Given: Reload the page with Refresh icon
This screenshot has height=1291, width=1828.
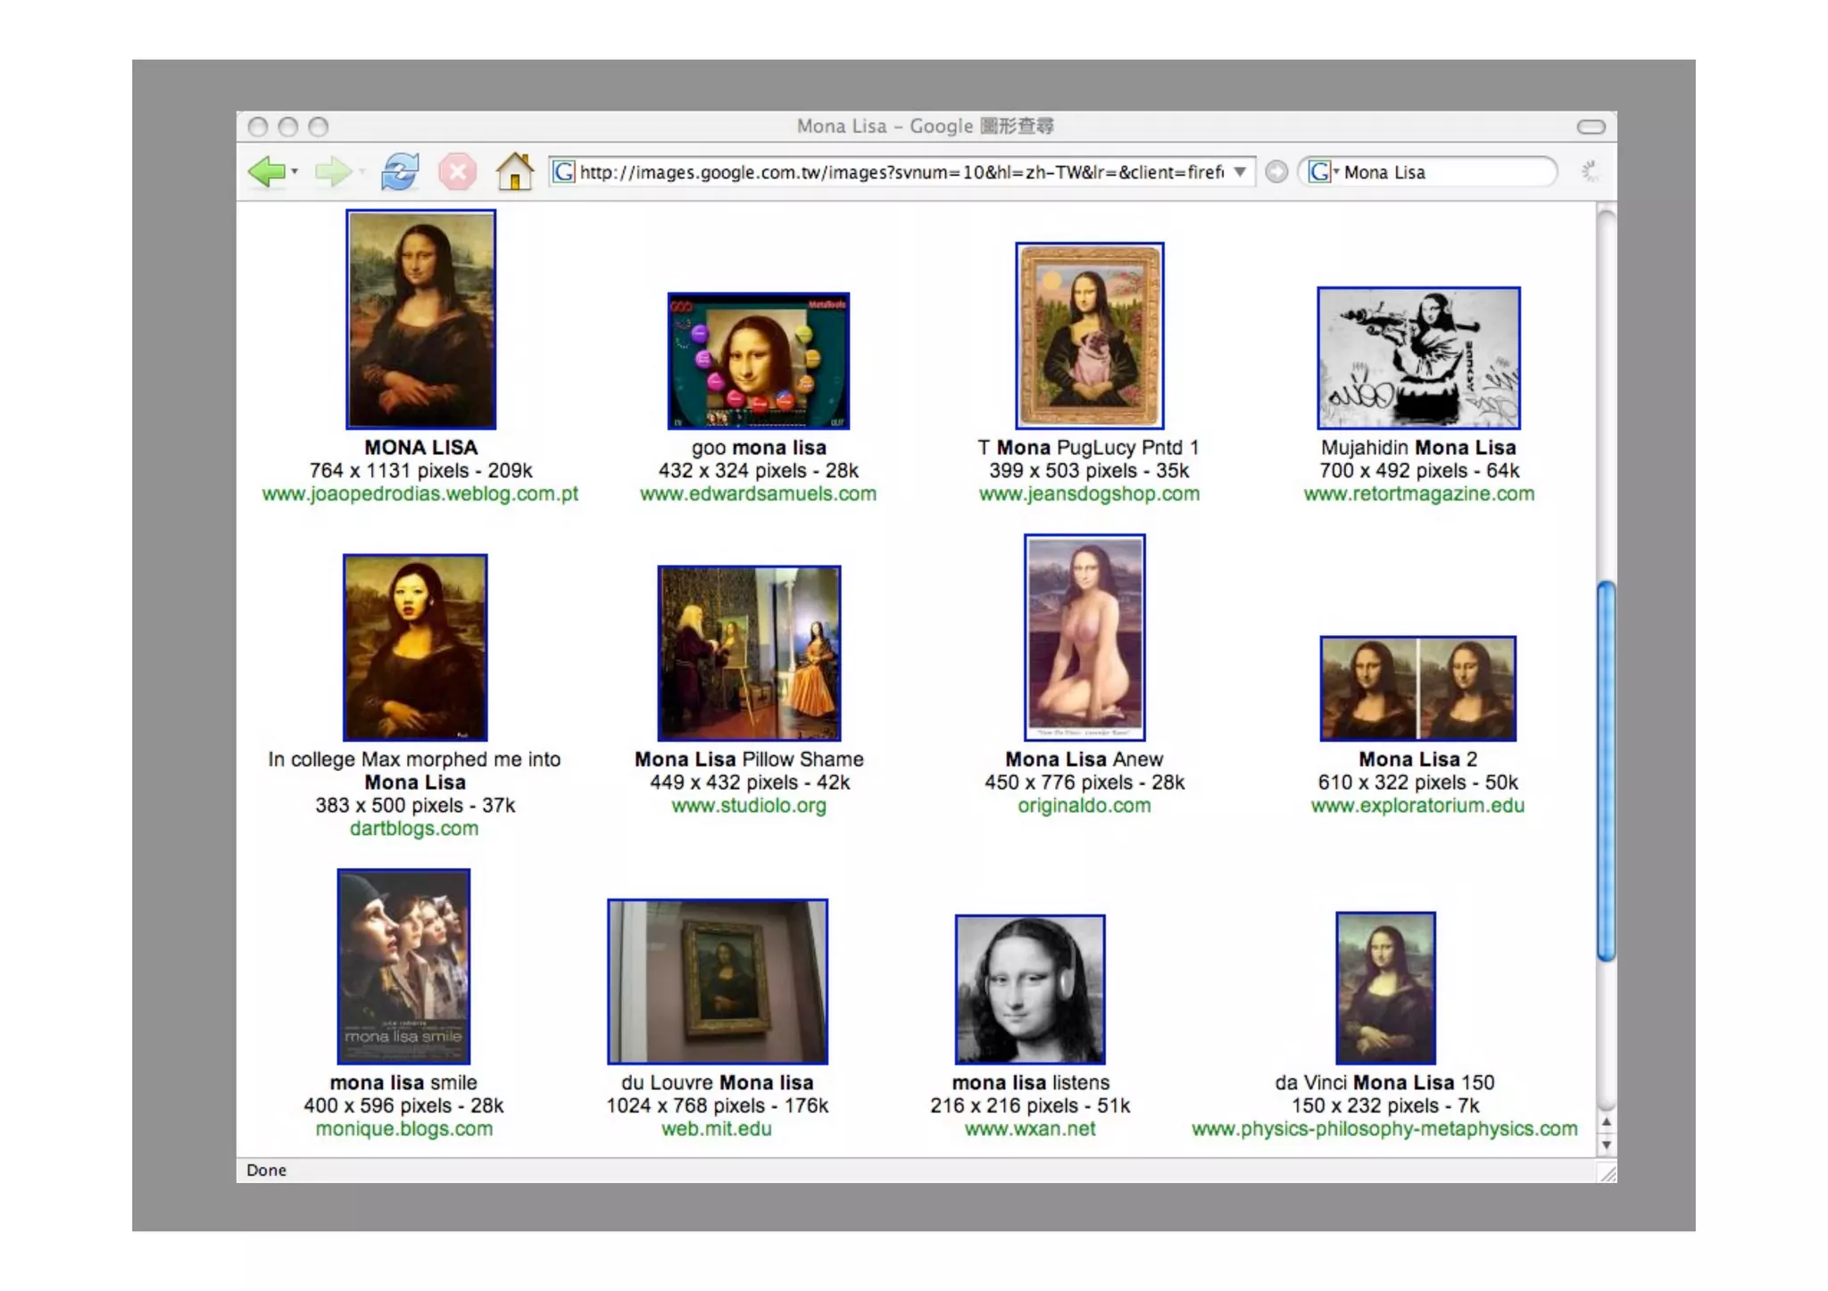Looking at the screenshot, I should [x=399, y=171].
